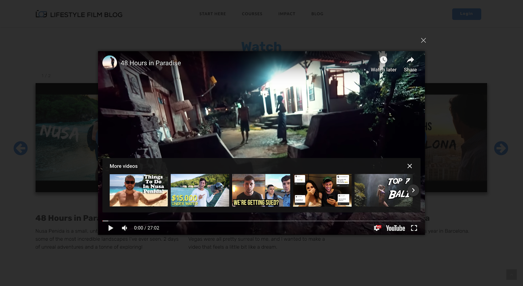
Task: Select the couple reacting to comments thumbnail
Action: pos(322,190)
